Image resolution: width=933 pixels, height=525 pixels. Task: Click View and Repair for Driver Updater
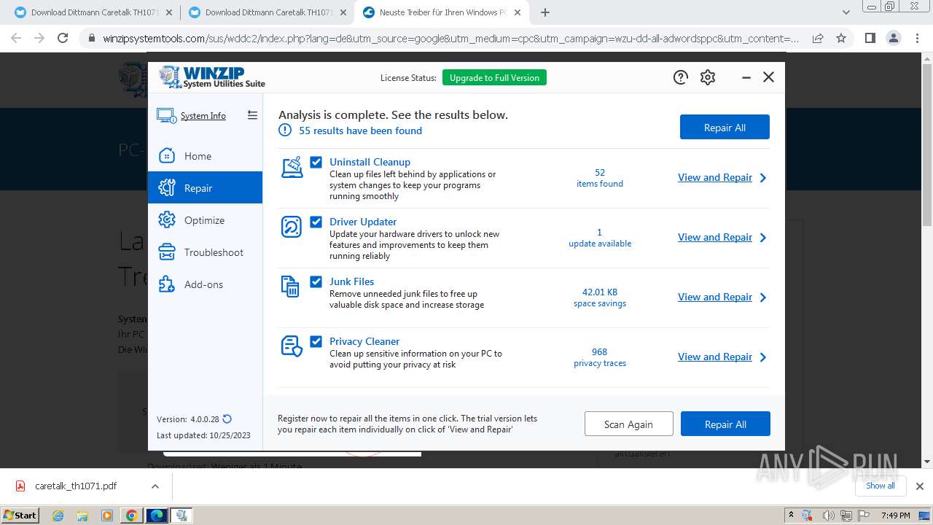point(715,238)
